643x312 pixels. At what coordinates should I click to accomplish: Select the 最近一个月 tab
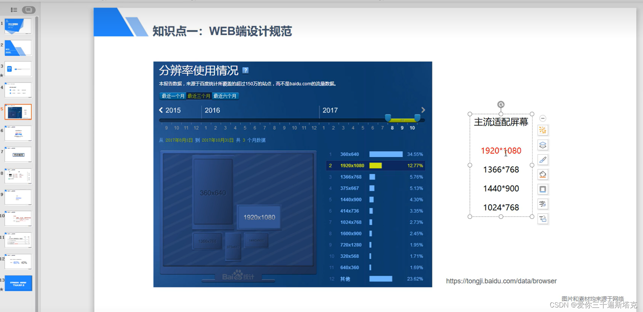coord(173,96)
